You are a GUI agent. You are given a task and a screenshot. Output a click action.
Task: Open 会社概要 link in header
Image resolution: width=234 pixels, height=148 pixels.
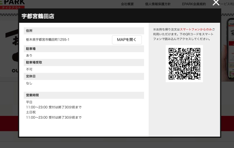(127, 4)
